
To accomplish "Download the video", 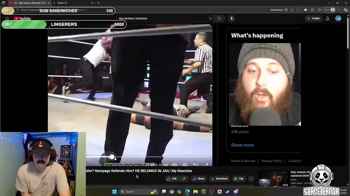I will point(219,179).
